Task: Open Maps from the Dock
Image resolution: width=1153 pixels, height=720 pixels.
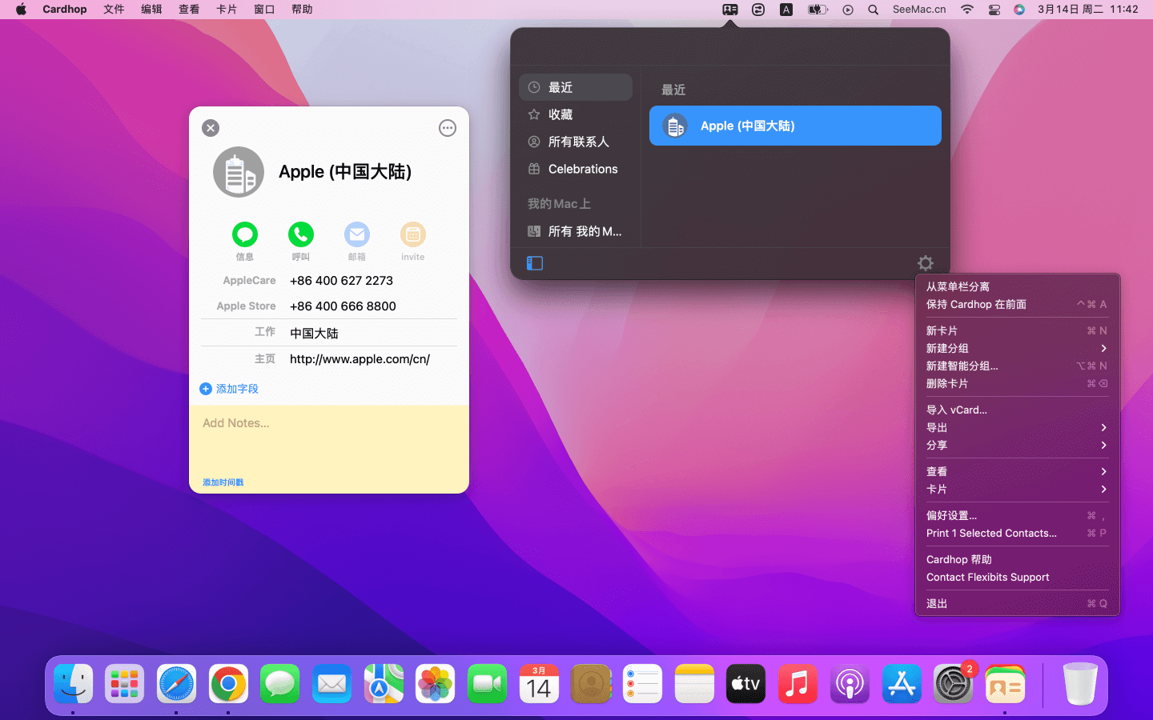Action: (384, 684)
